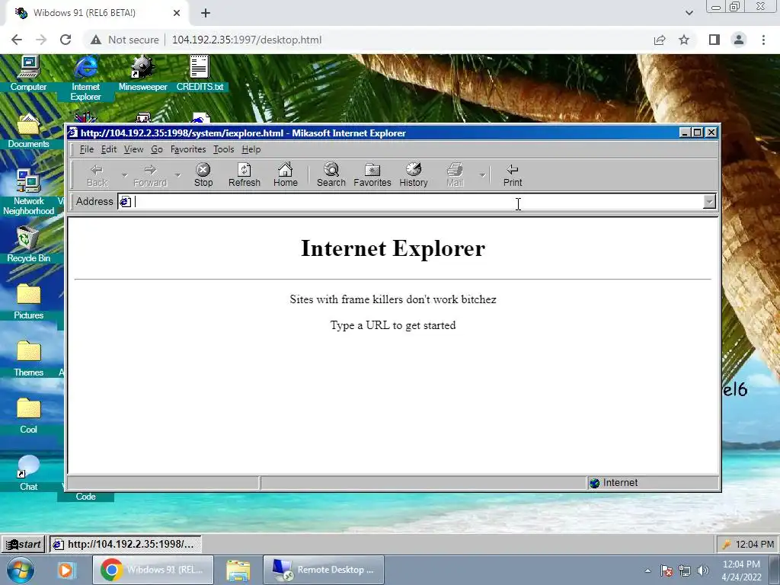780x585 pixels.
Task: Click the IE title bar page icon
Action: click(73, 133)
